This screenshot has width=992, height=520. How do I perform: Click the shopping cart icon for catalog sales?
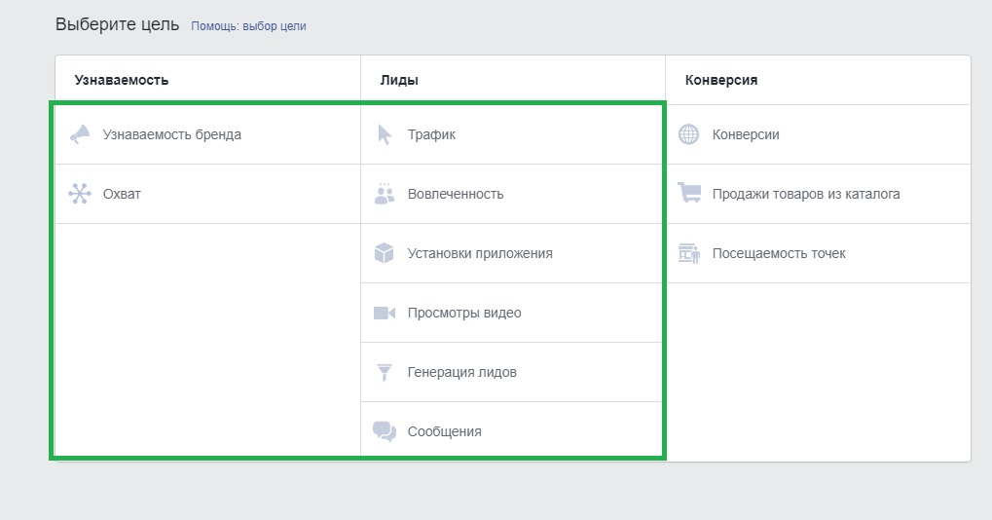pyautogui.click(x=689, y=194)
